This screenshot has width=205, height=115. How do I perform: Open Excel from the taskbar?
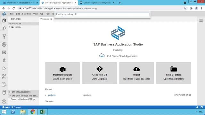43,112
